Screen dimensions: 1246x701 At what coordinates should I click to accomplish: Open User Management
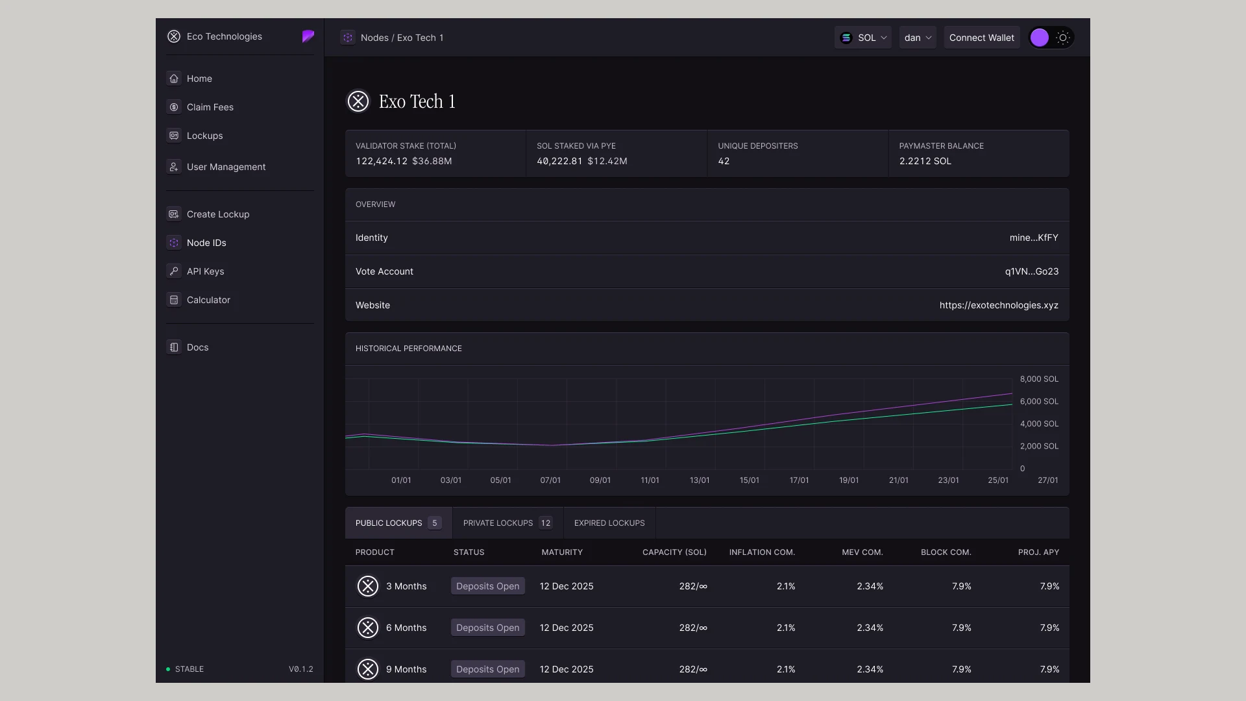tap(240, 167)
